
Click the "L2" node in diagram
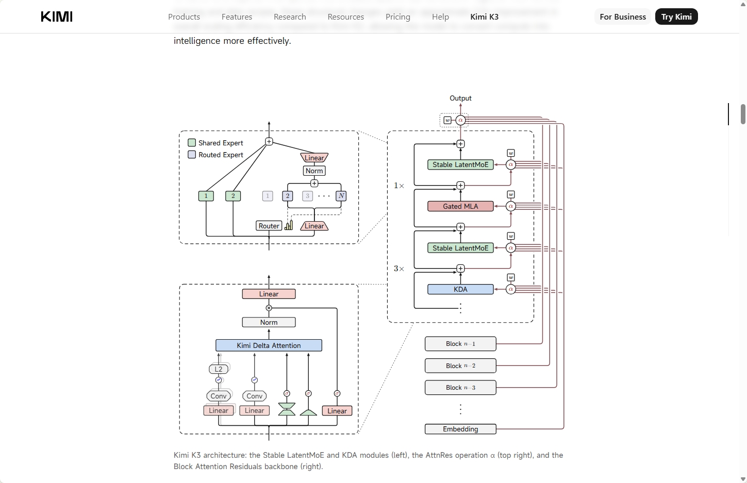[219, 369]
